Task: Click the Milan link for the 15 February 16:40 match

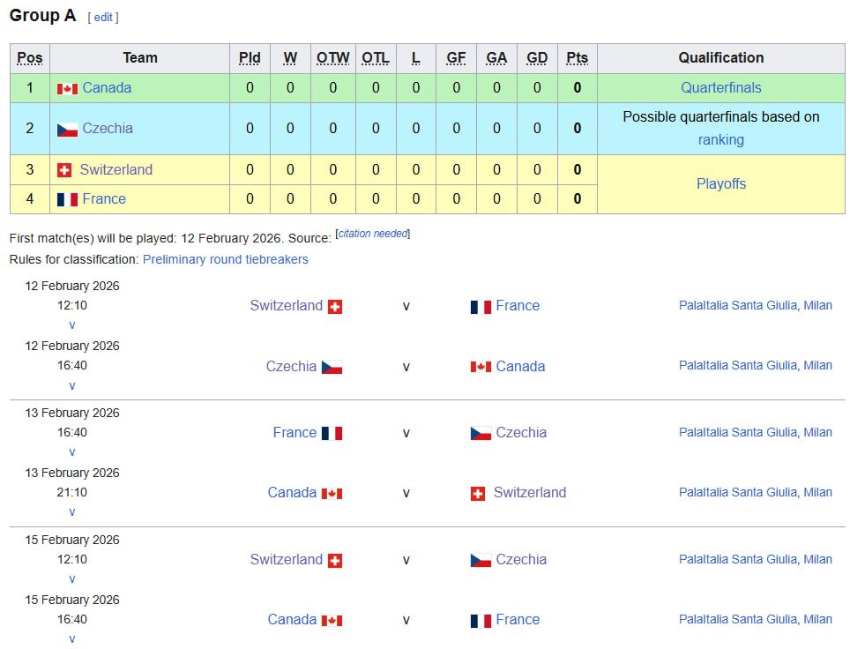Action: tap(817, 620)
